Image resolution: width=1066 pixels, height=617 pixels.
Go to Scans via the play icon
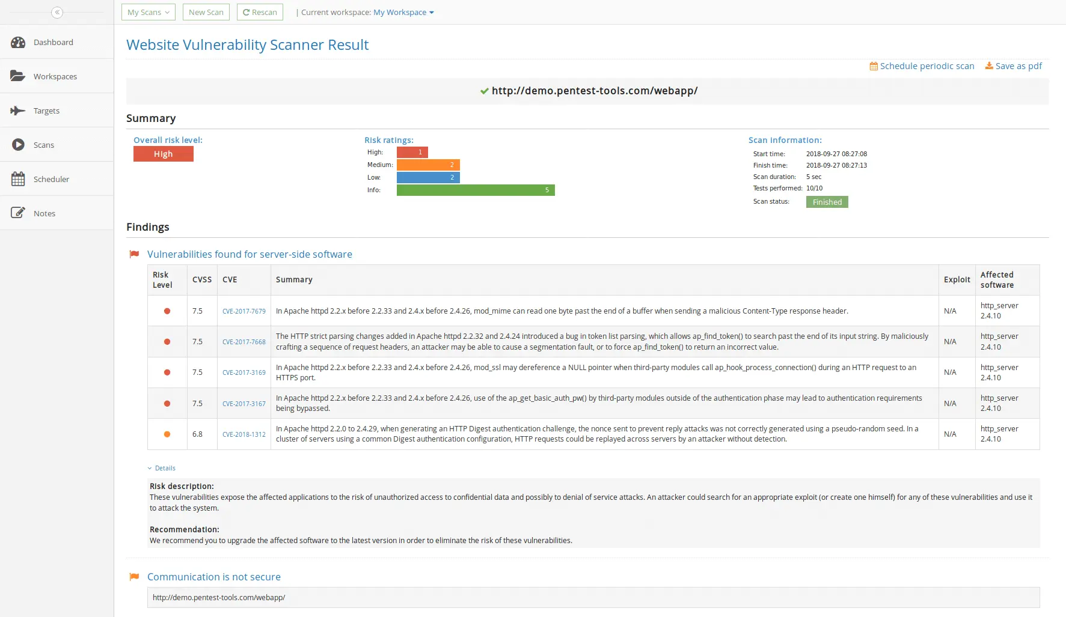pos(18,145)
